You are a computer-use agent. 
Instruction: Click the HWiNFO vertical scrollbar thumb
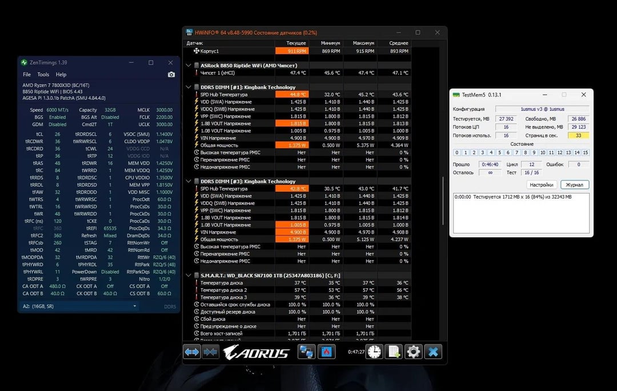pos(443,200)
